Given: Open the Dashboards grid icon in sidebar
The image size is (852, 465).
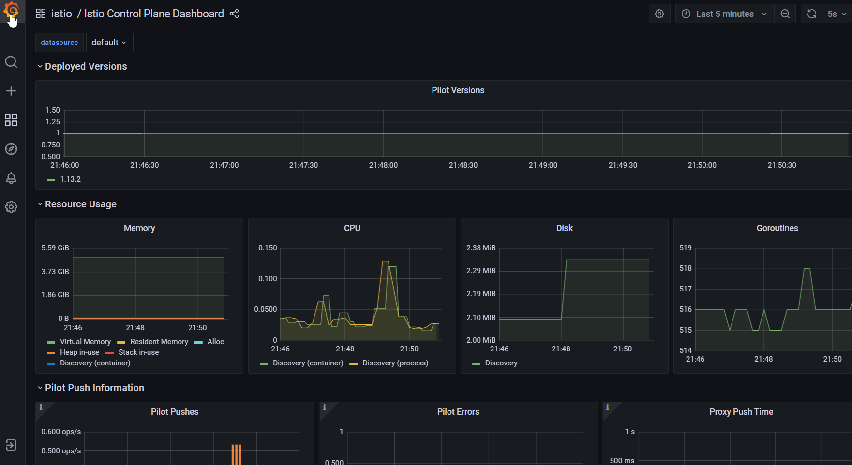Looking at the screenshot, I should 11,120.
